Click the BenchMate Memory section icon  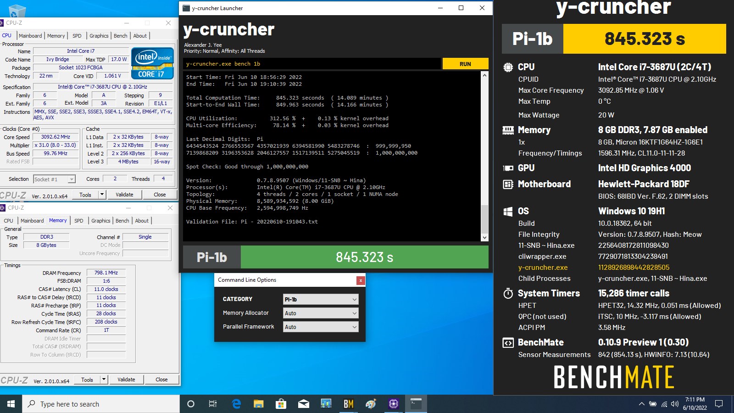pos(508,130)
